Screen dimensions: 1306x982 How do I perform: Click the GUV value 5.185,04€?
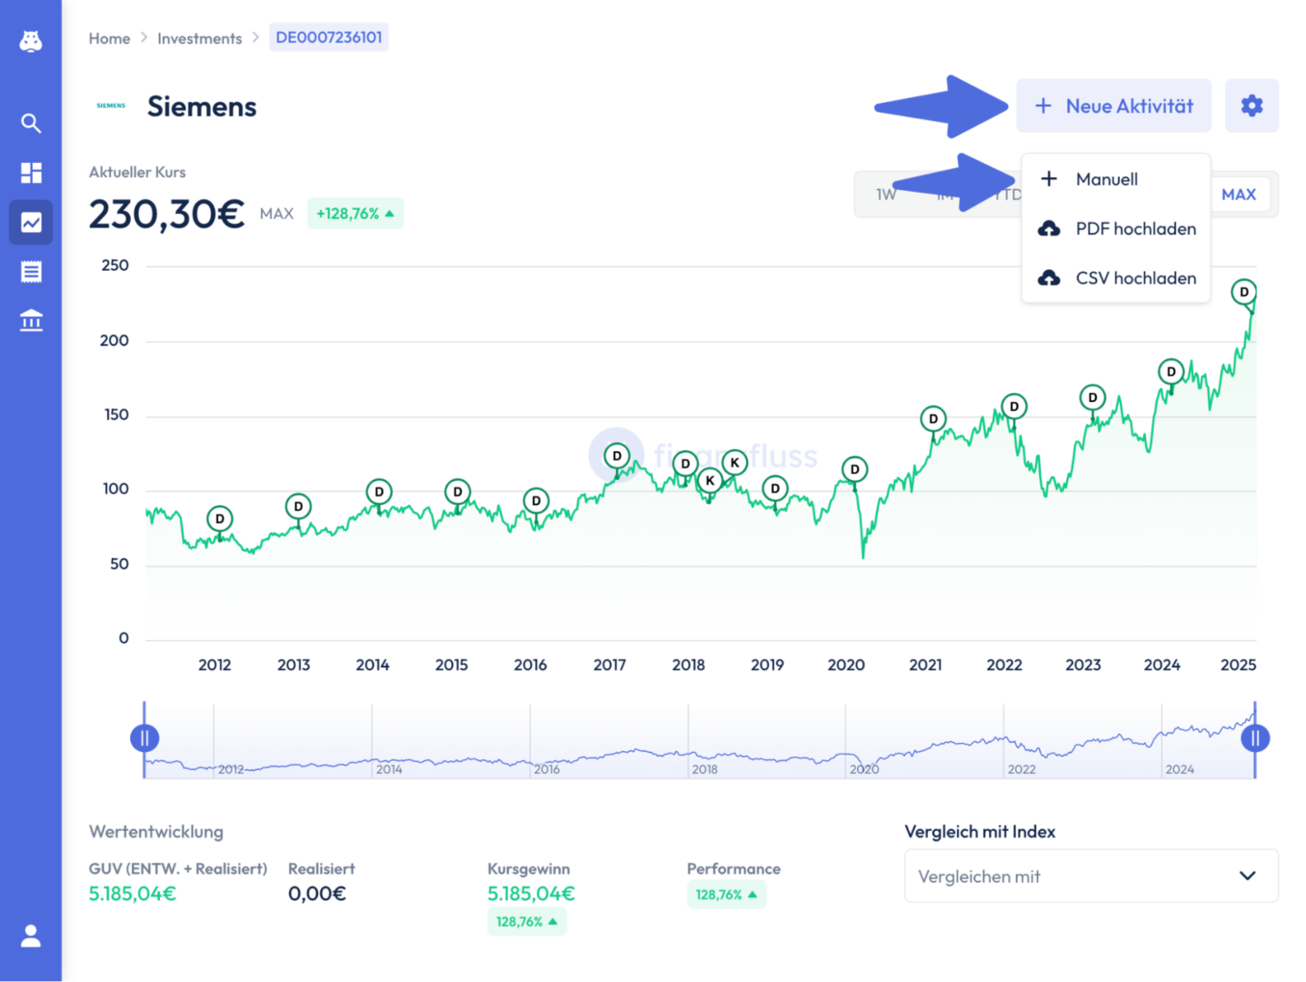click(x=133, y=894)
